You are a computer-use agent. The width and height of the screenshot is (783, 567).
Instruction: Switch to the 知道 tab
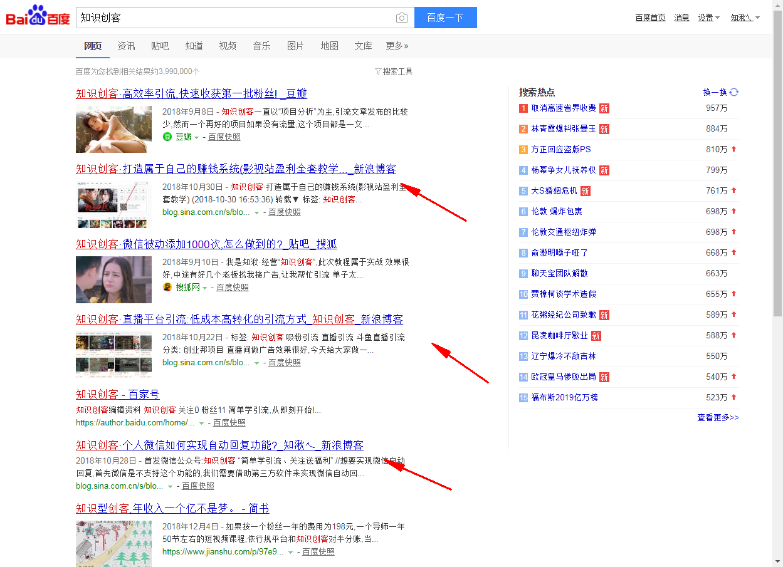(x=194, y=46)
